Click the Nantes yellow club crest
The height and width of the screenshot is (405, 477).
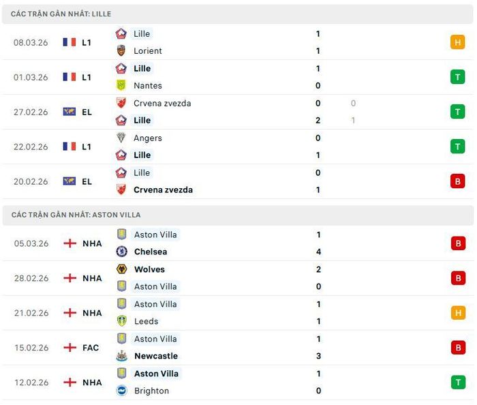(121, 85)
